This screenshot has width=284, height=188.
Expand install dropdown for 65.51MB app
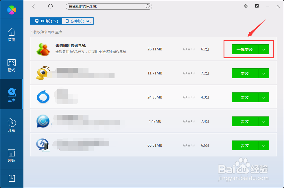pyautogui.click(x=264, y=145)
